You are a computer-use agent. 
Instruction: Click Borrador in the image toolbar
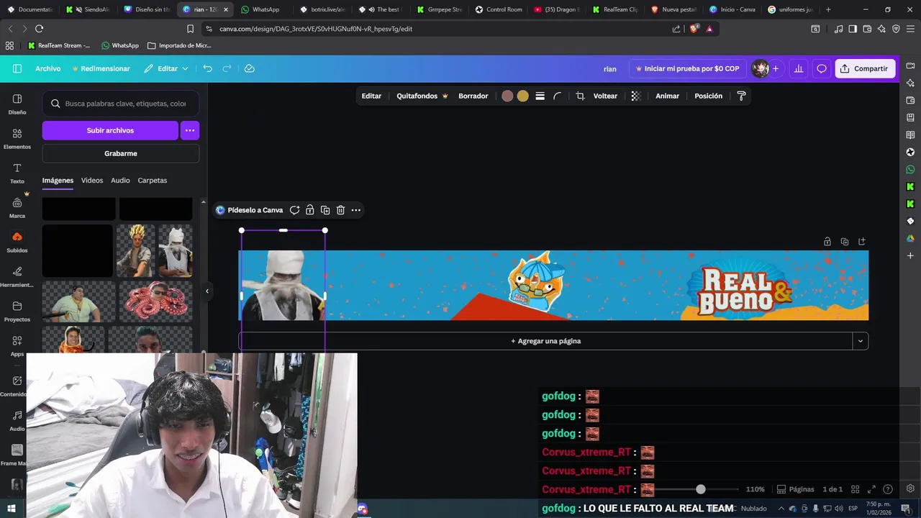[473, 96]
